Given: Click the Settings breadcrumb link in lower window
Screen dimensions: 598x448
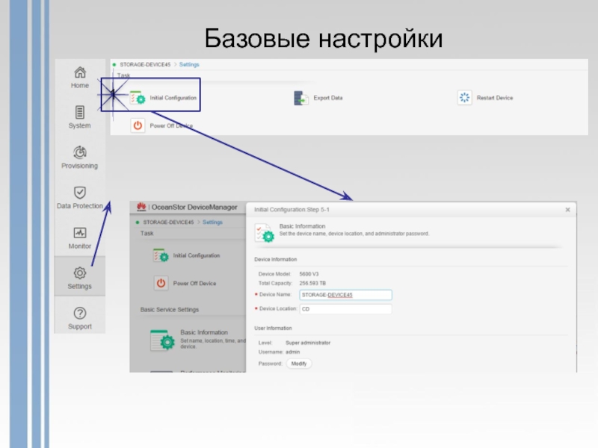Looking at the screenshot, I should [212, 222].
